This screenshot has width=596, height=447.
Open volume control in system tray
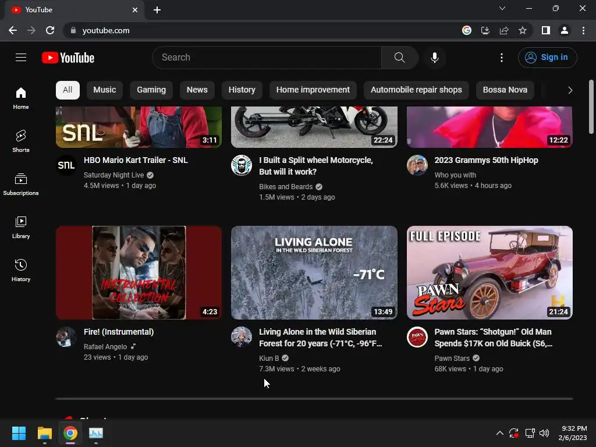544,433
